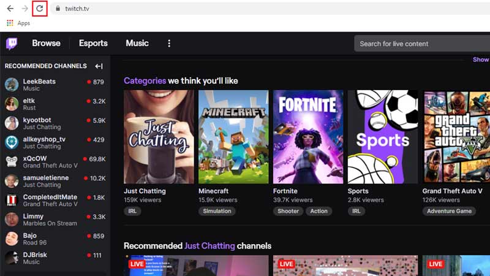Open the Music tab

point(137,43)
